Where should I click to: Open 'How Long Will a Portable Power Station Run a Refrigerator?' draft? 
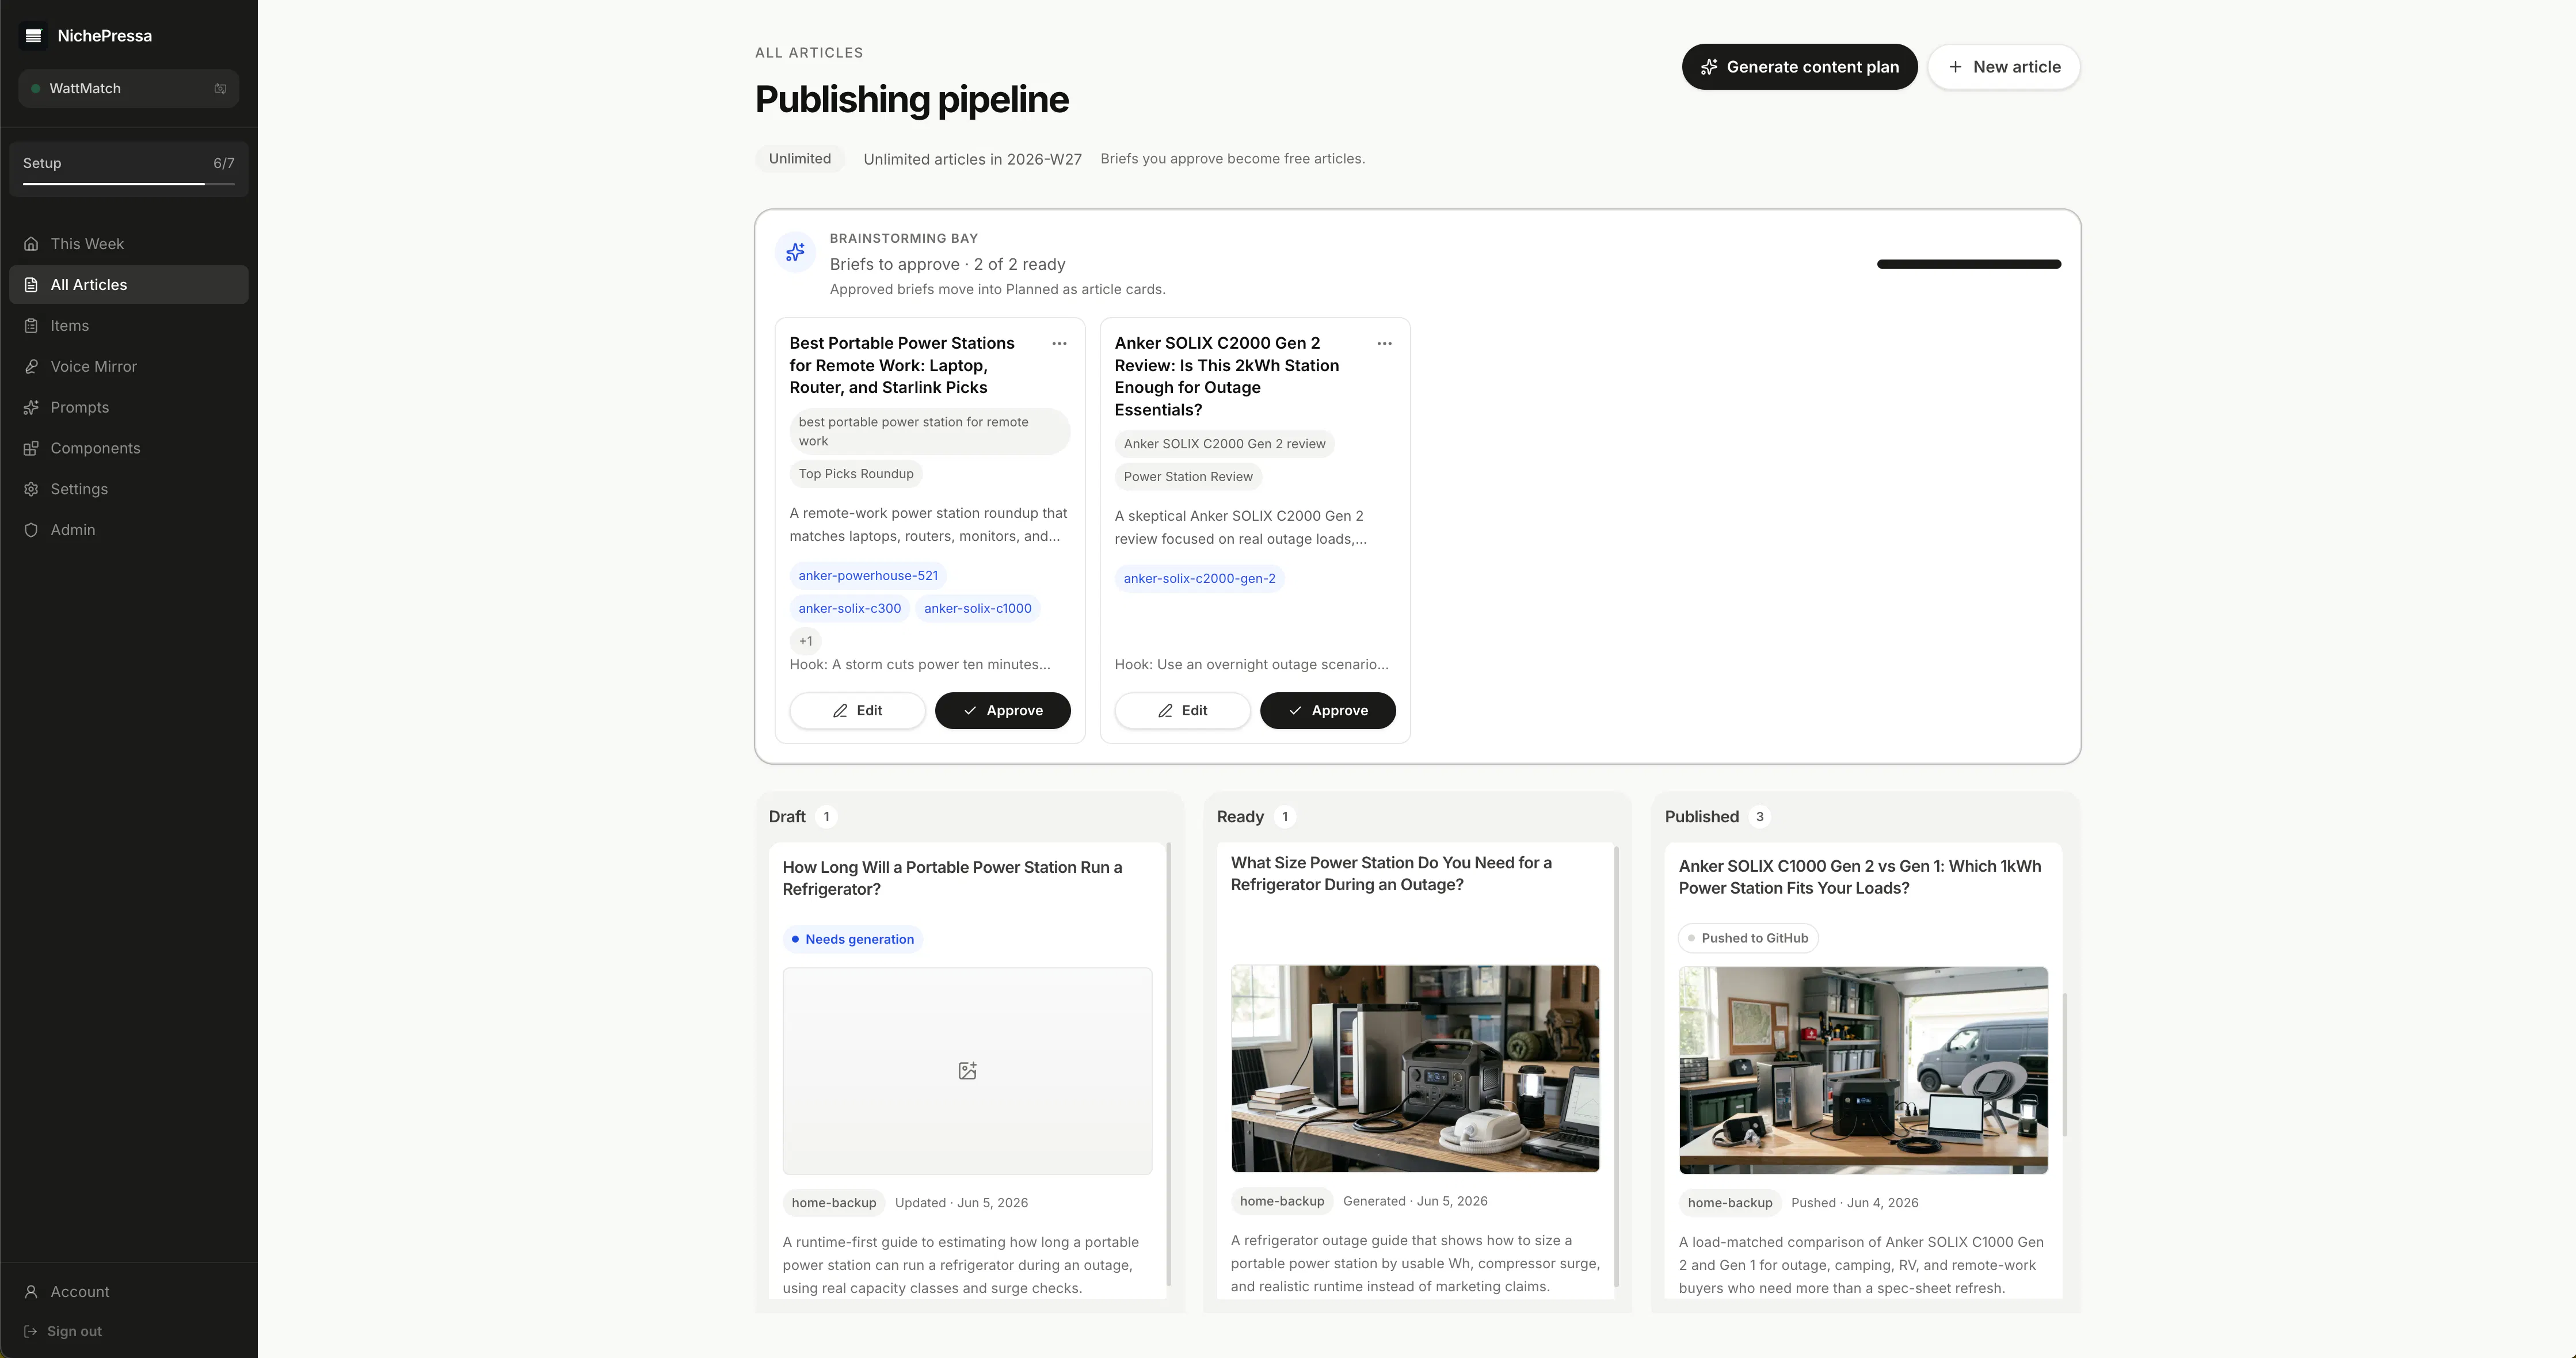click(952, 878)
